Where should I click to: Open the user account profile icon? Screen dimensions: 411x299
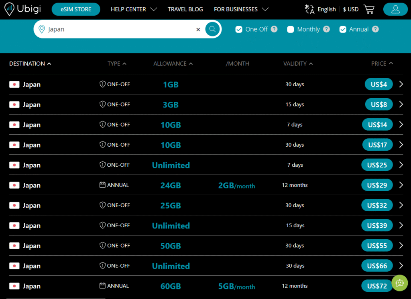[x=395, y=9]
